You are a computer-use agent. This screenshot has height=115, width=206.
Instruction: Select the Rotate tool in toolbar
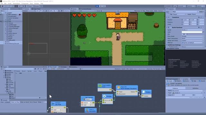tap(9, 6)
